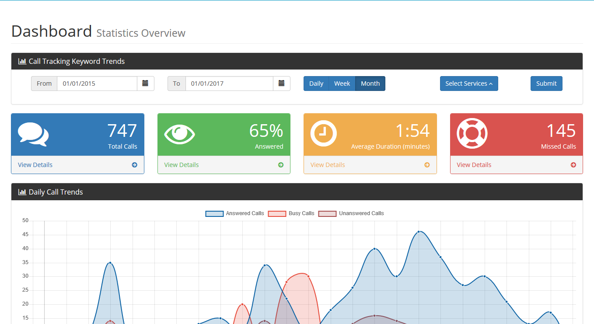
Task: Click the To date input field
Action: coord(230,84)
